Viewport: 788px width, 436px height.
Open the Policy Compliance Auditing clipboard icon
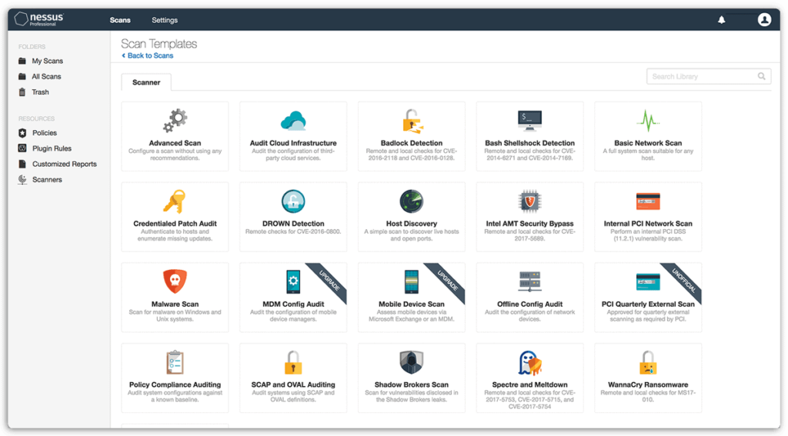tap(175, 362)
